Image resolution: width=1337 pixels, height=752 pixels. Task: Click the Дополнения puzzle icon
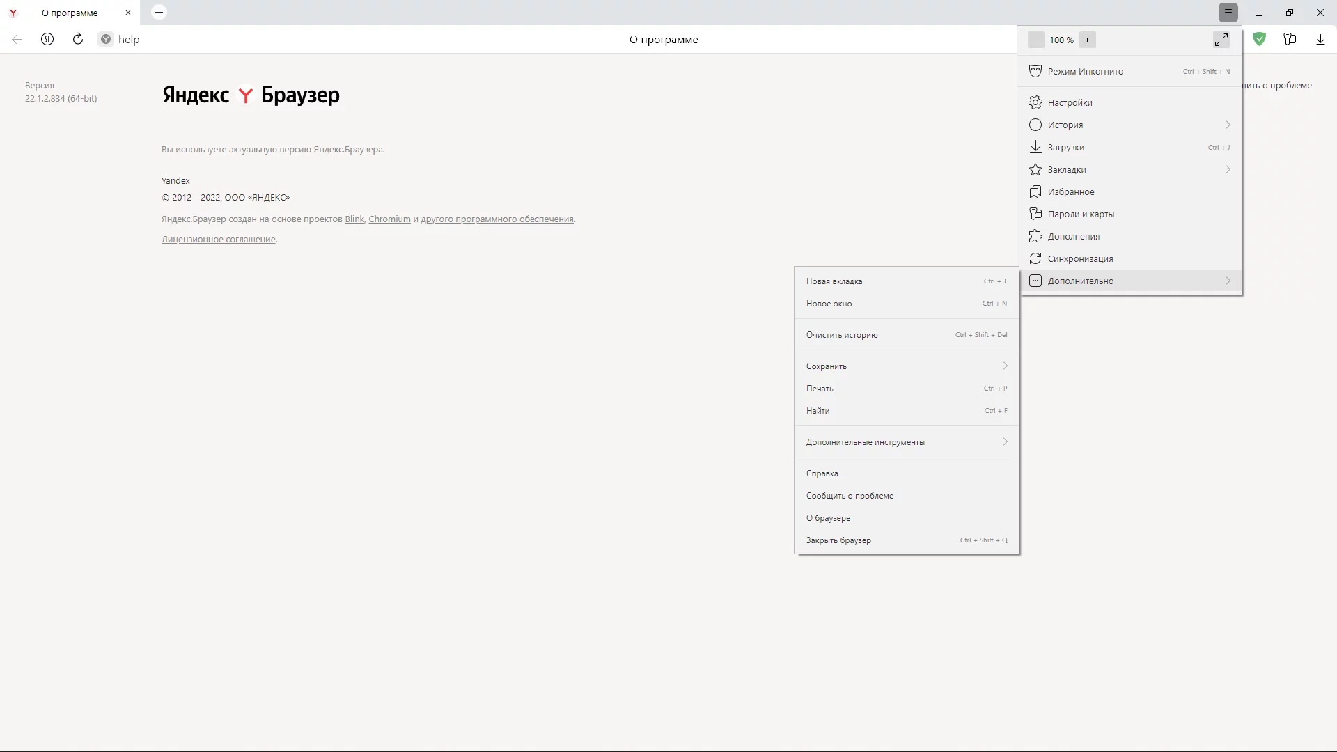coord(1035,236)
